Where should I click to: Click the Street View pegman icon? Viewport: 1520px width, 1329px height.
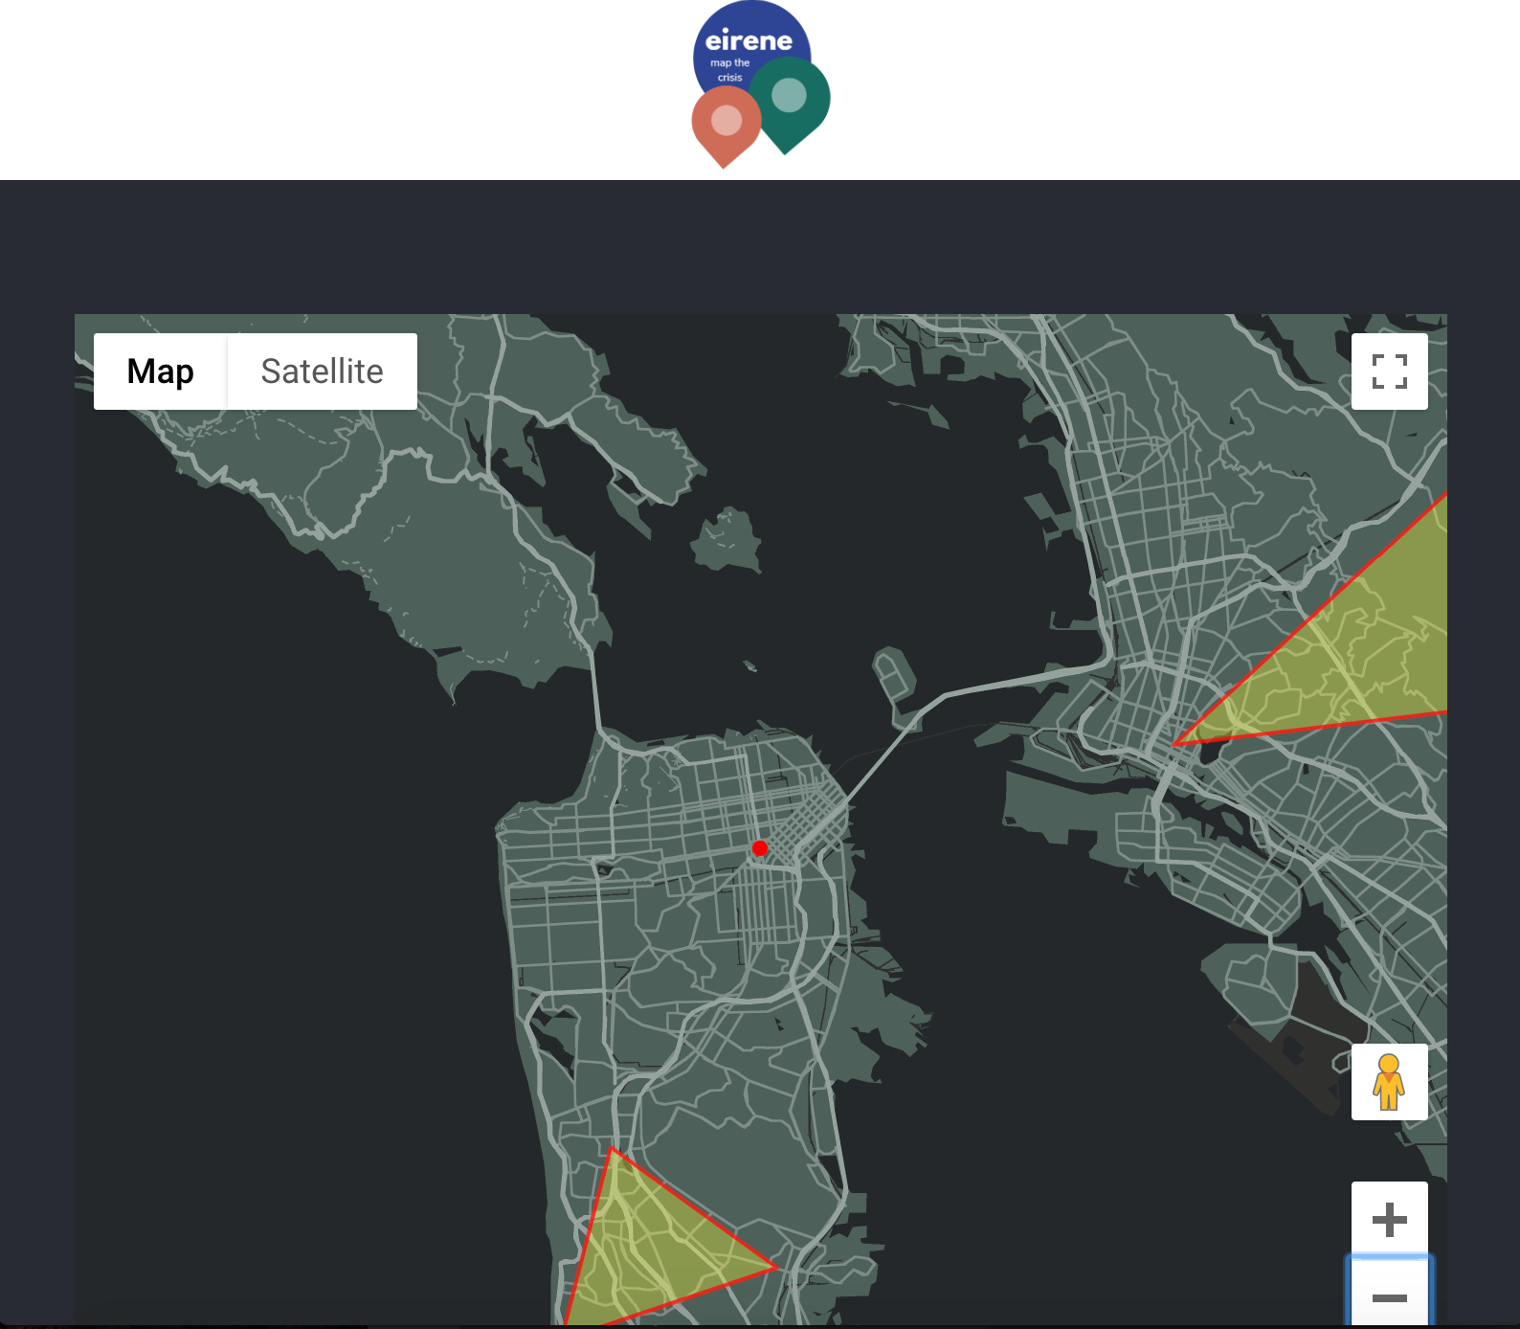[x=1389, y=1082]
